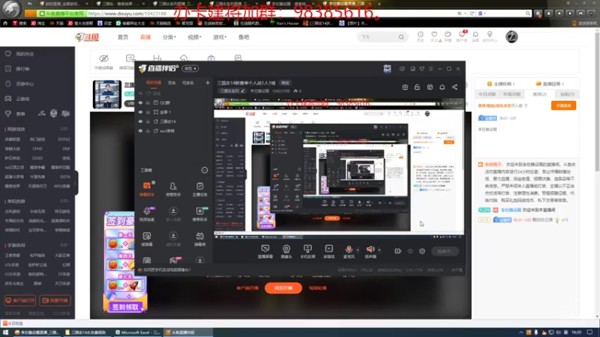Click the mode pill beside companion logo

pyautogui.click(x=190, y=68)
